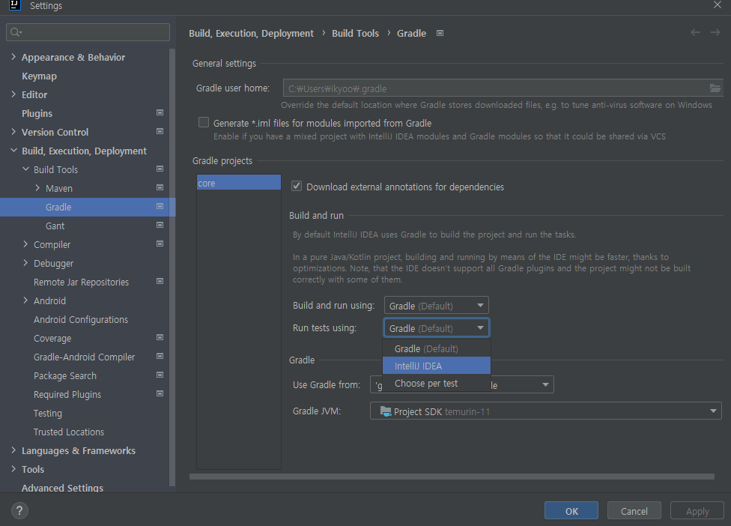Open the Gradle JVM dropdown
Screen dimensions: 731x526
(x=546, y=411)
